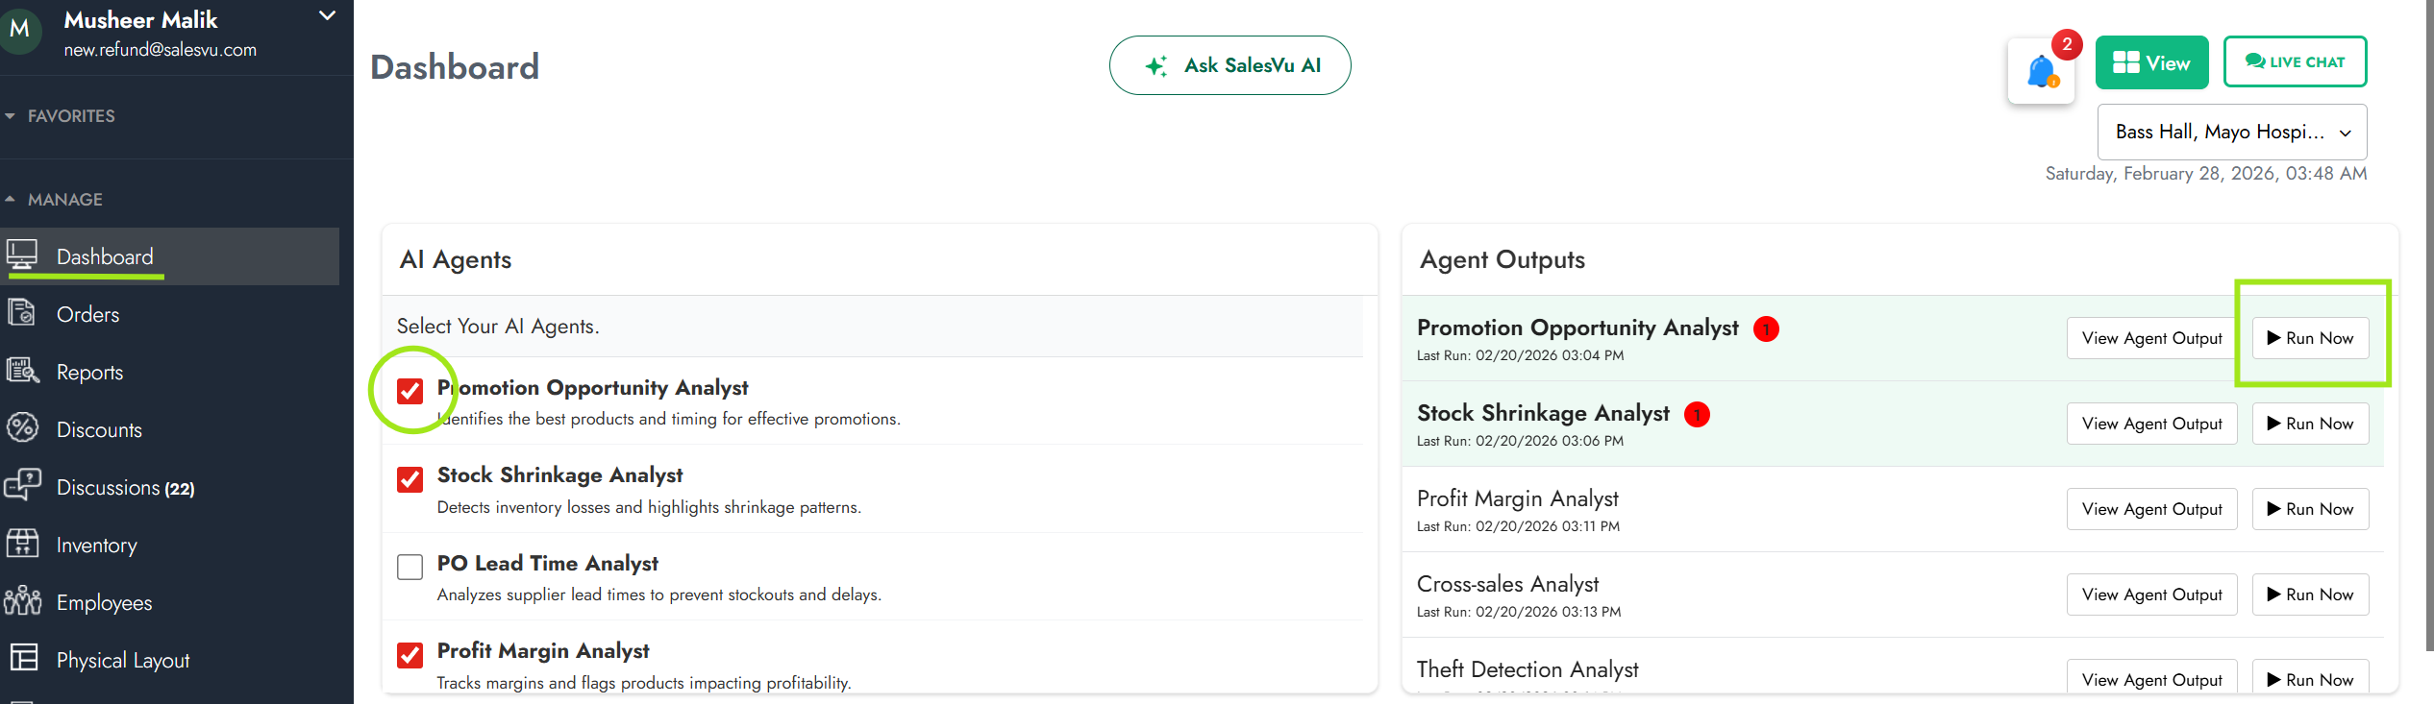Click Ask SalesVu AI button
The image size is (2434, 704).
[x=1229, y=65]
